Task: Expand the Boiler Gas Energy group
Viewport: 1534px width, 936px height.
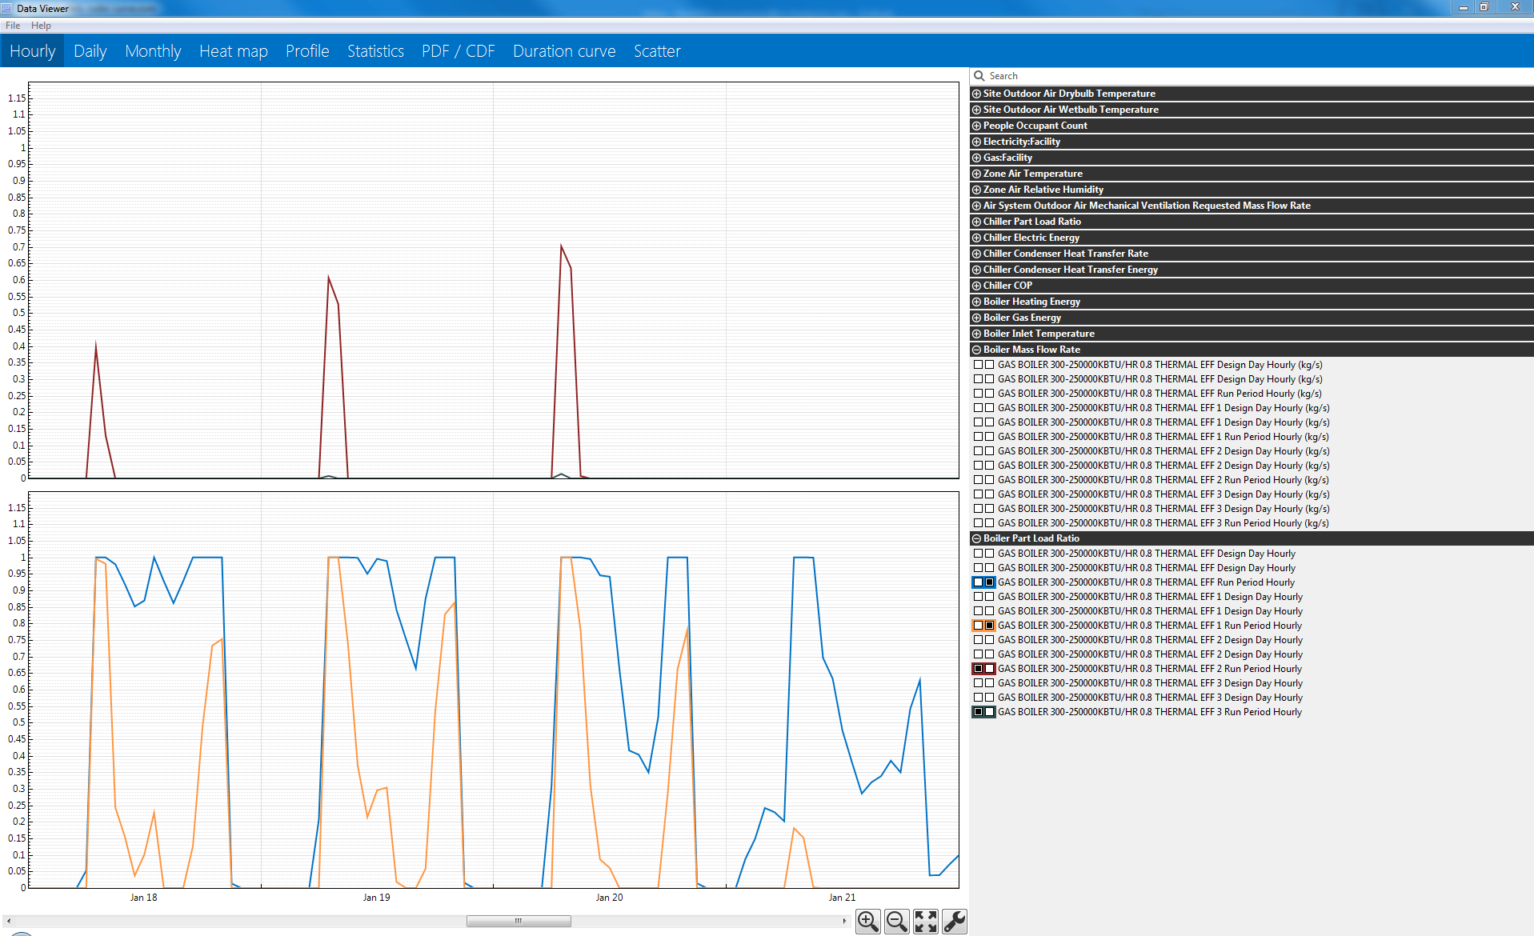Action: [976, 318]
